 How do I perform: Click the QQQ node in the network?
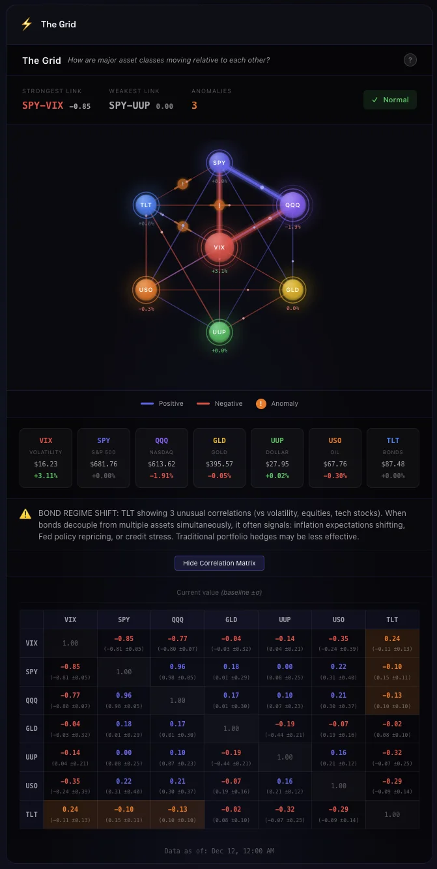pyautogui.click(x=292, y=205)
